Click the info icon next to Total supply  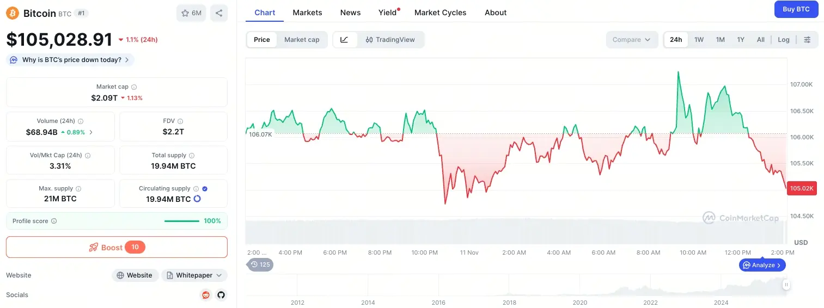pos(192,156)
